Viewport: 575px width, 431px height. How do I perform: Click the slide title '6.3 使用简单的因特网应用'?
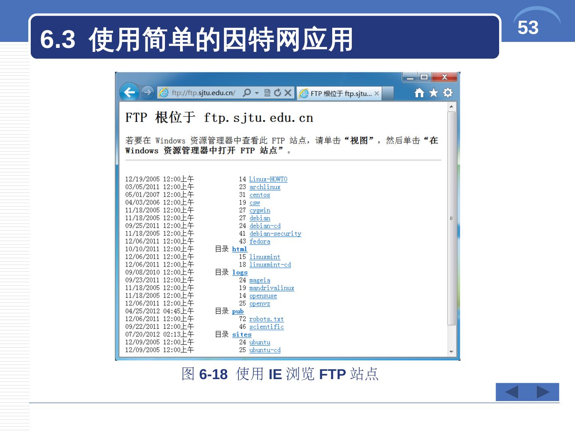[x=196, y=40]
